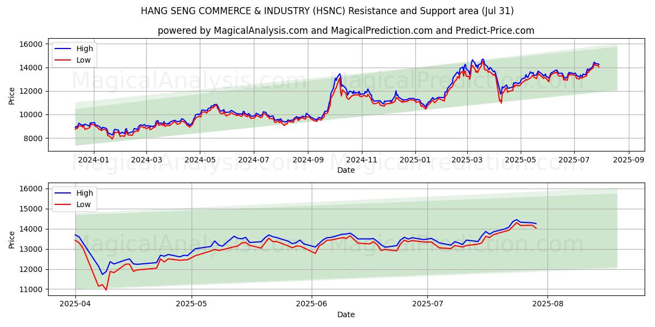Click the top chart y-axis value '8000'
This screenshot has height=327, width=655.
click(x=34, y=138)
